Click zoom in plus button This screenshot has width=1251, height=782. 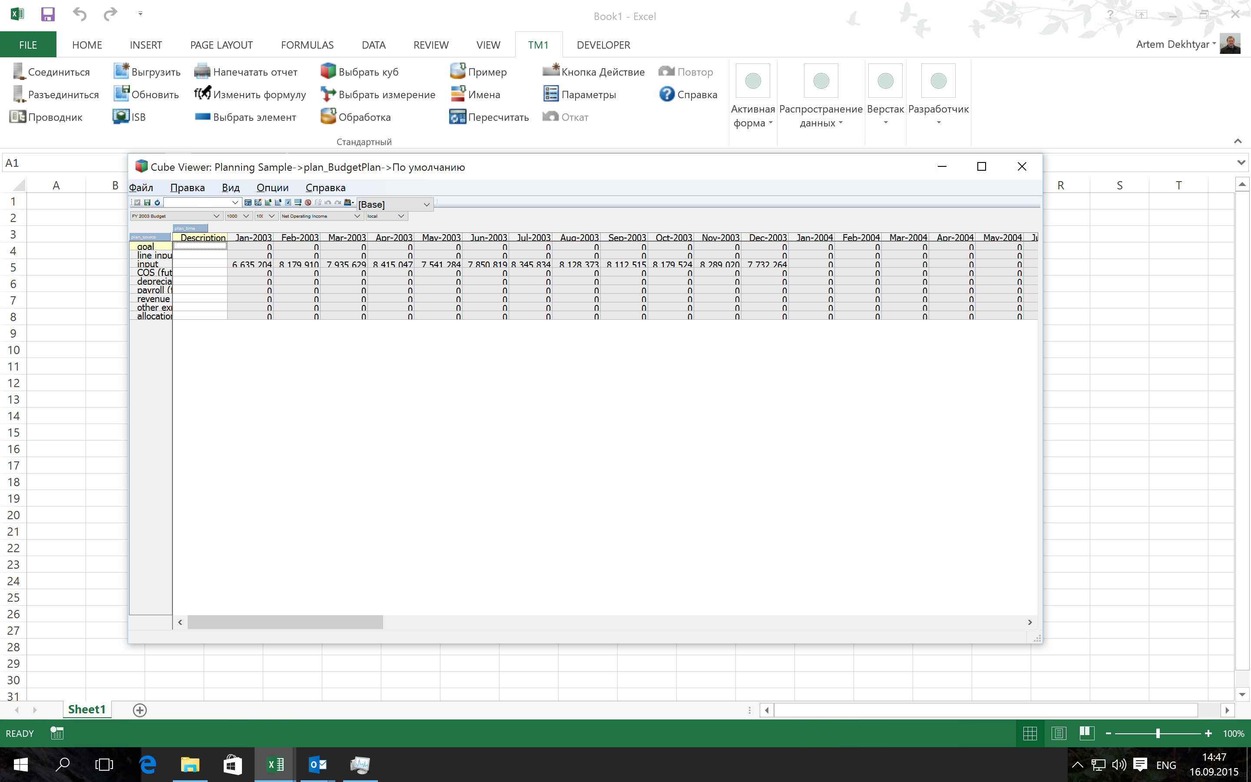1208,733
